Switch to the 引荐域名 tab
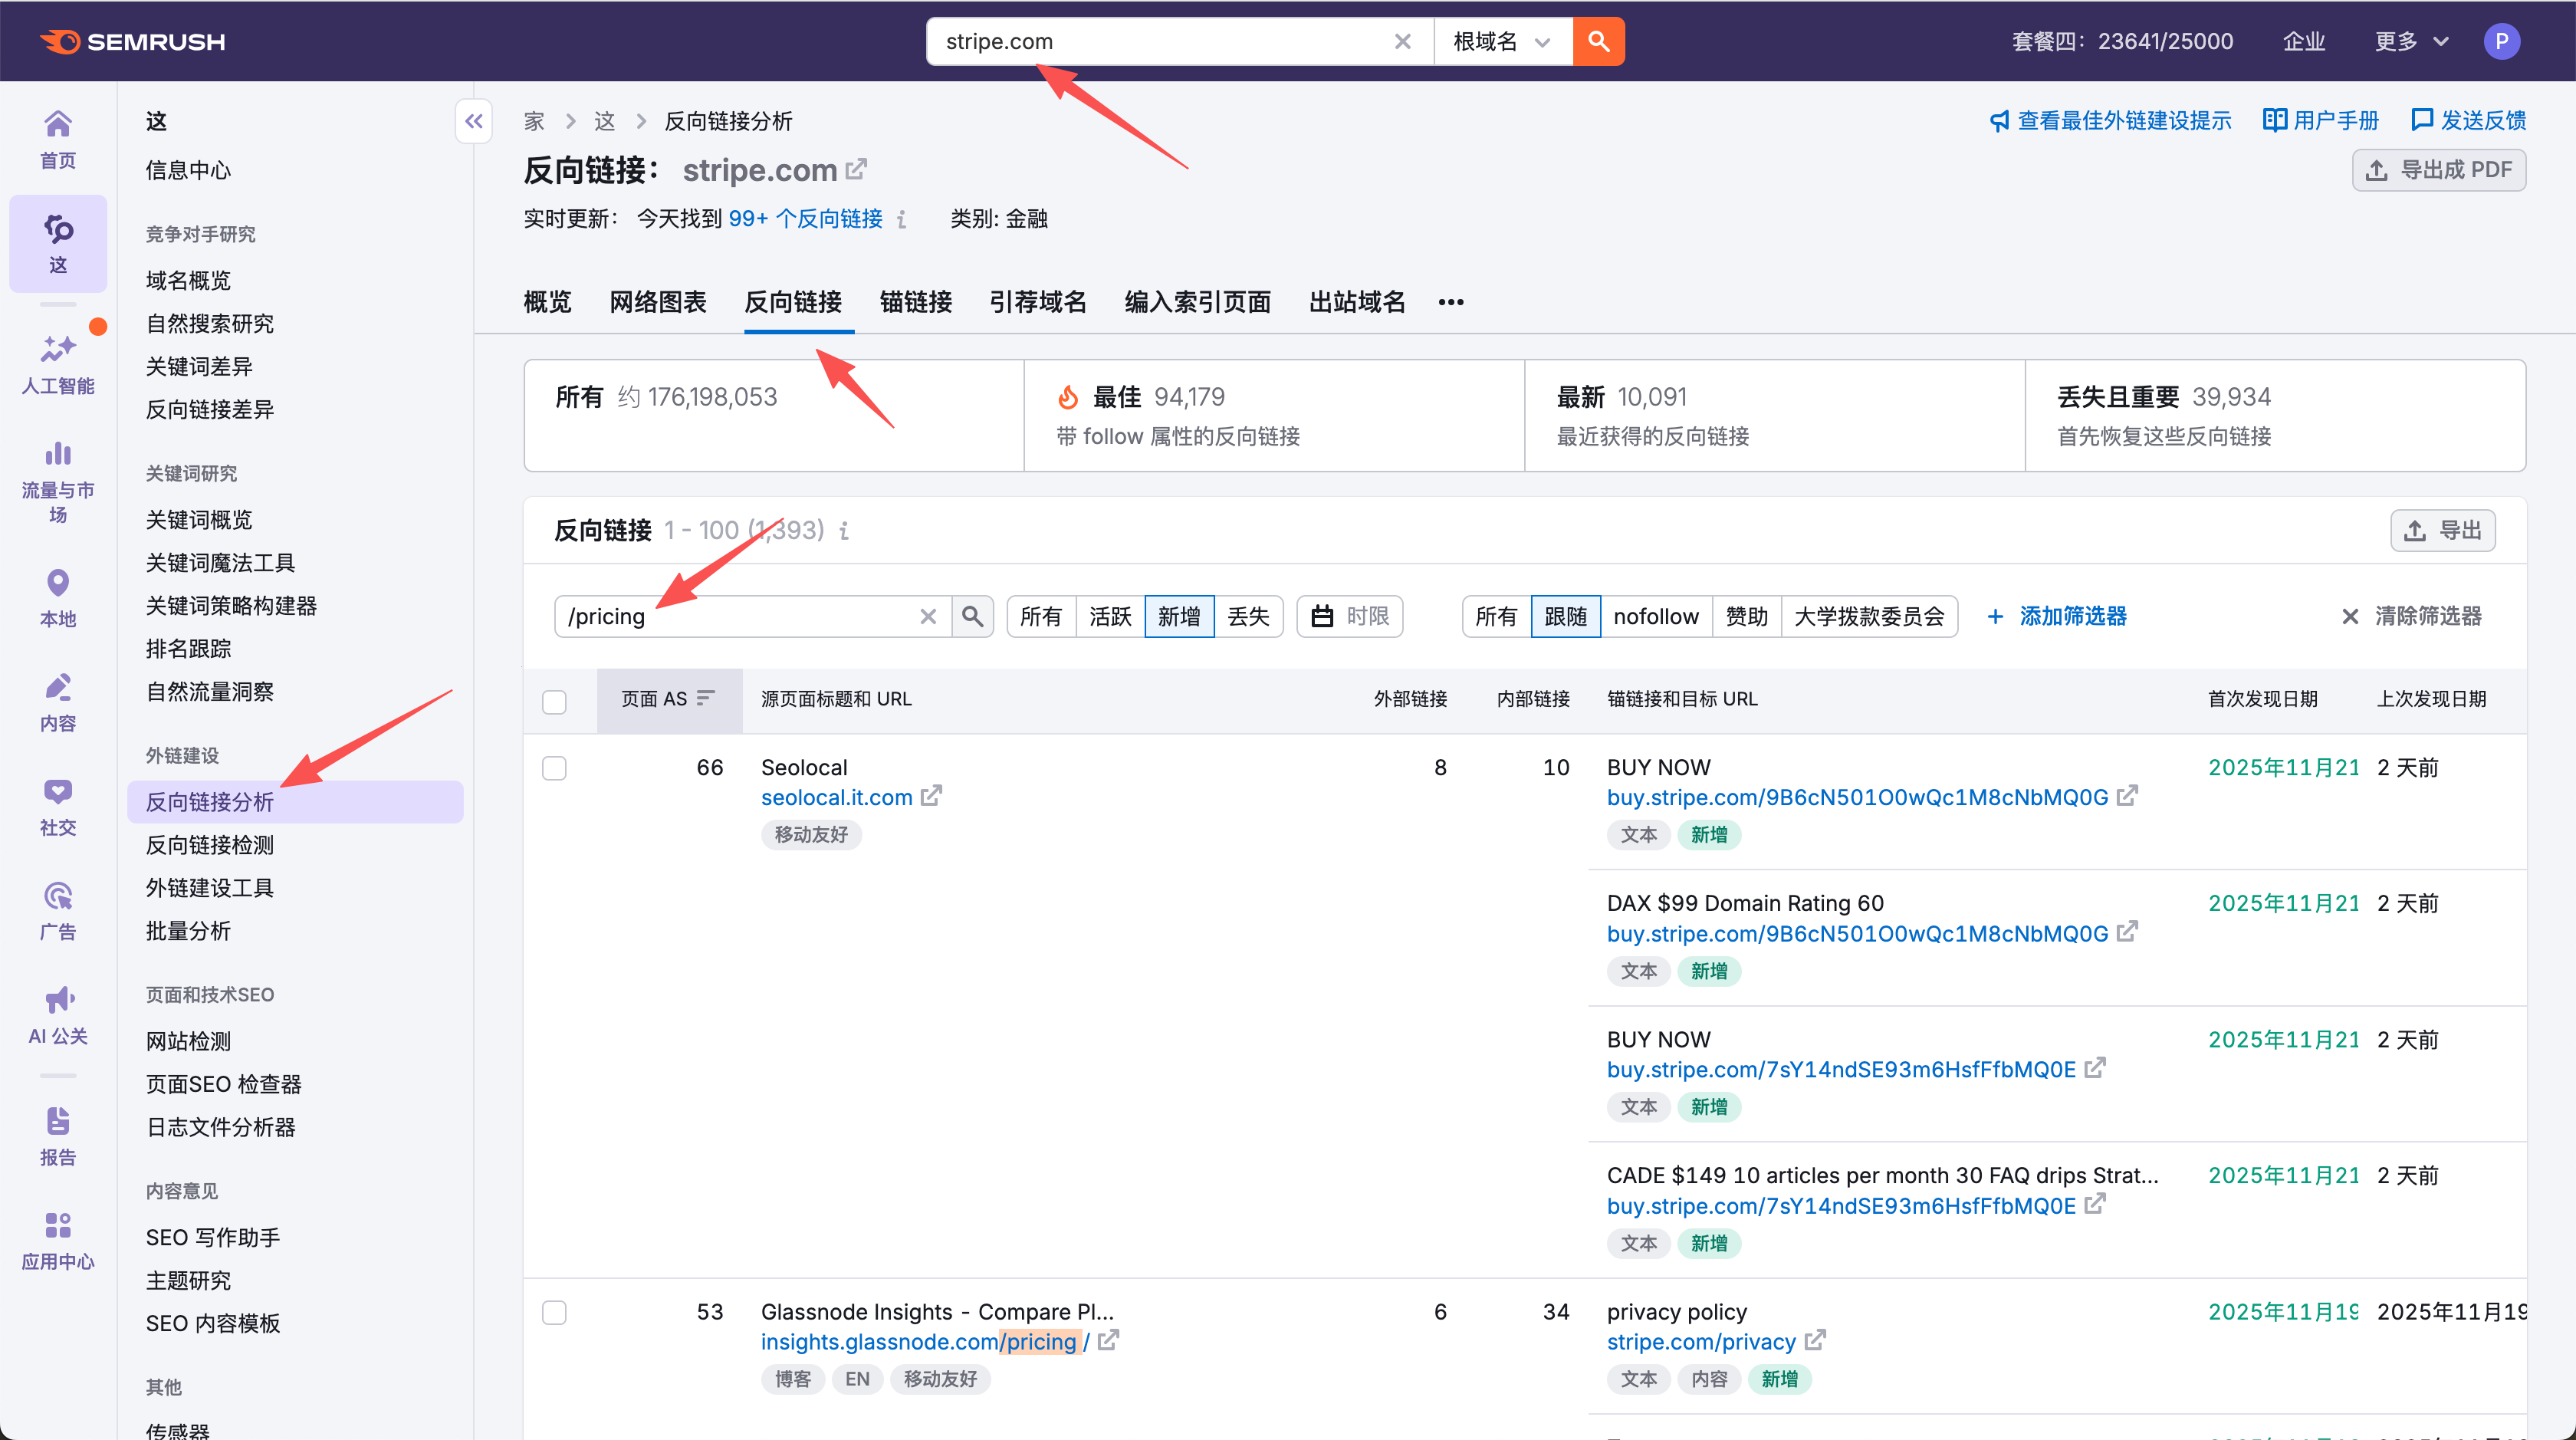The image size is (2576, 1440). (x=1037, y=302)
